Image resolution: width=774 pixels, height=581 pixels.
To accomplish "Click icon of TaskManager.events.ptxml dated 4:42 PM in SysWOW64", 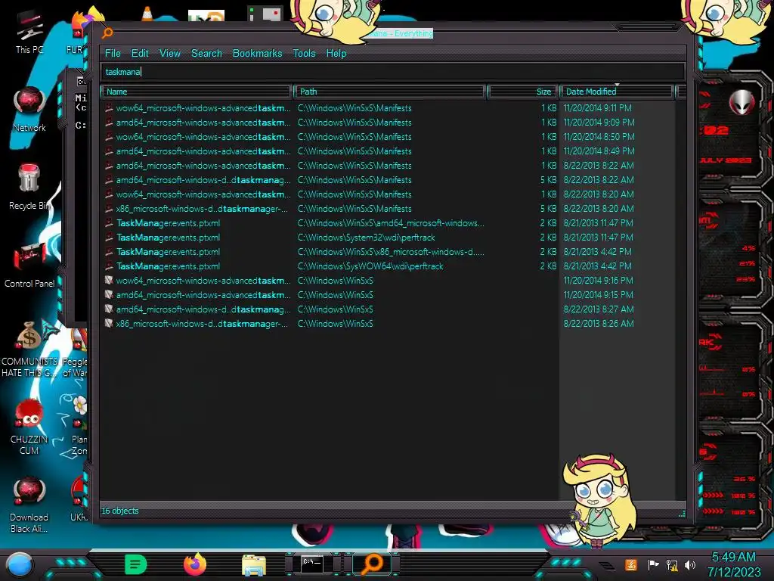I will (x=109, y=266).
